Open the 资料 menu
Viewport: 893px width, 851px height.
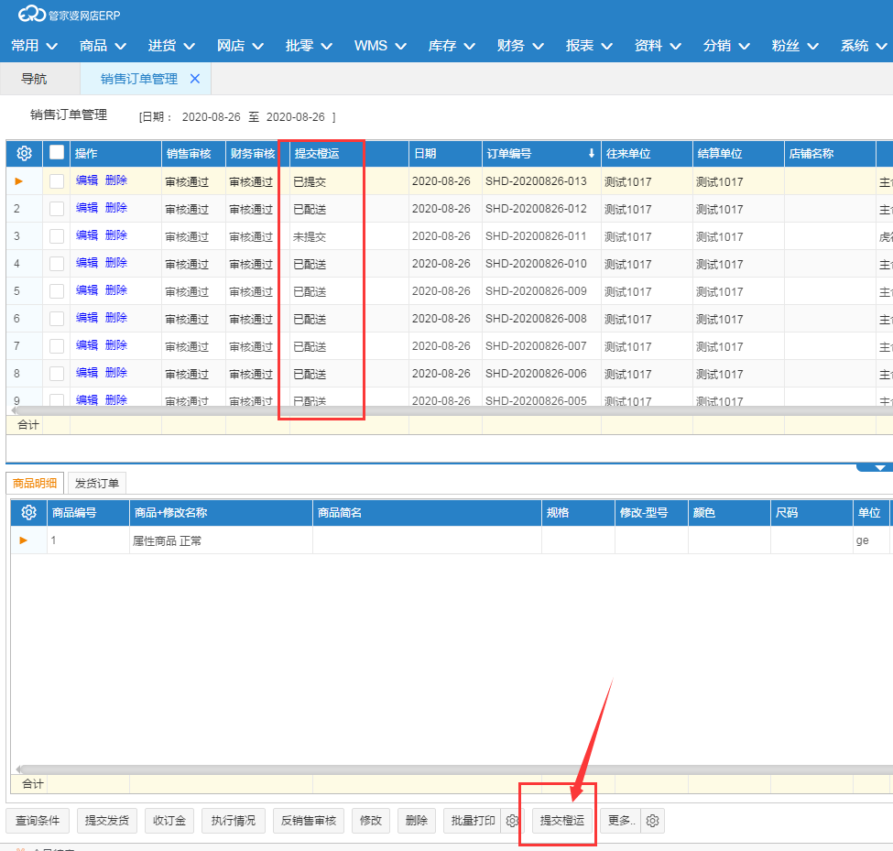658,46
